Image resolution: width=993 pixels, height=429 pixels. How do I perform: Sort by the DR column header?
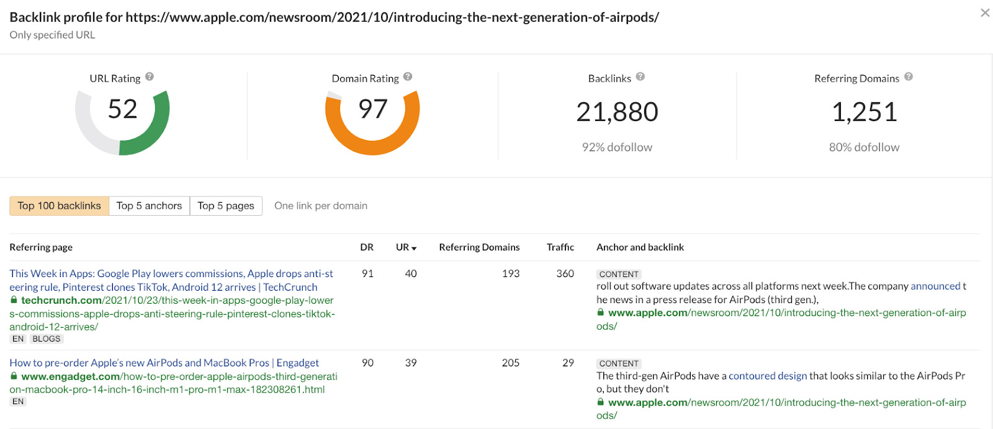tap(367, 247)
